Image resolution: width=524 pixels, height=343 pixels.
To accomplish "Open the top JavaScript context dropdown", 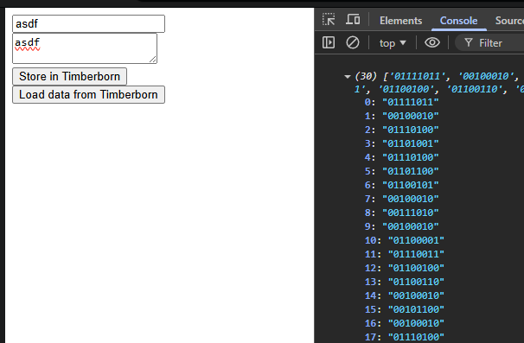I will (393, 43).
